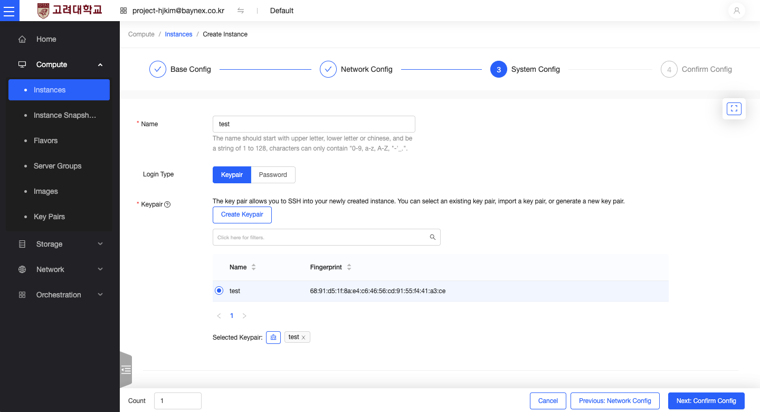Image resolution: width=760 pixels, height=412 pixels.
Task: Select page 1 in pagination
Action: [232, 316]
